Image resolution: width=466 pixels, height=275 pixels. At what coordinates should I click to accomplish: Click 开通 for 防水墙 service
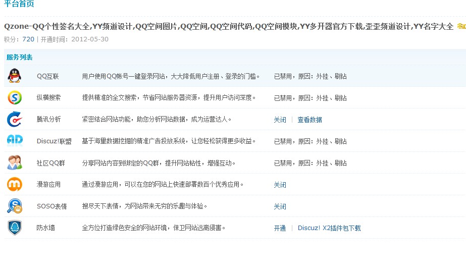tap(280, 228)
